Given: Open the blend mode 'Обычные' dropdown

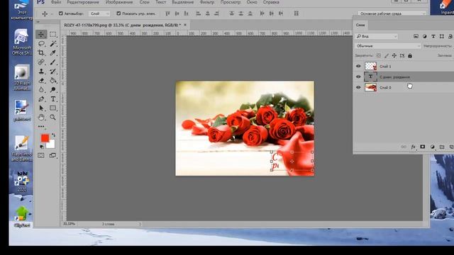Looking at the screenshot, I should click(387, 45).
